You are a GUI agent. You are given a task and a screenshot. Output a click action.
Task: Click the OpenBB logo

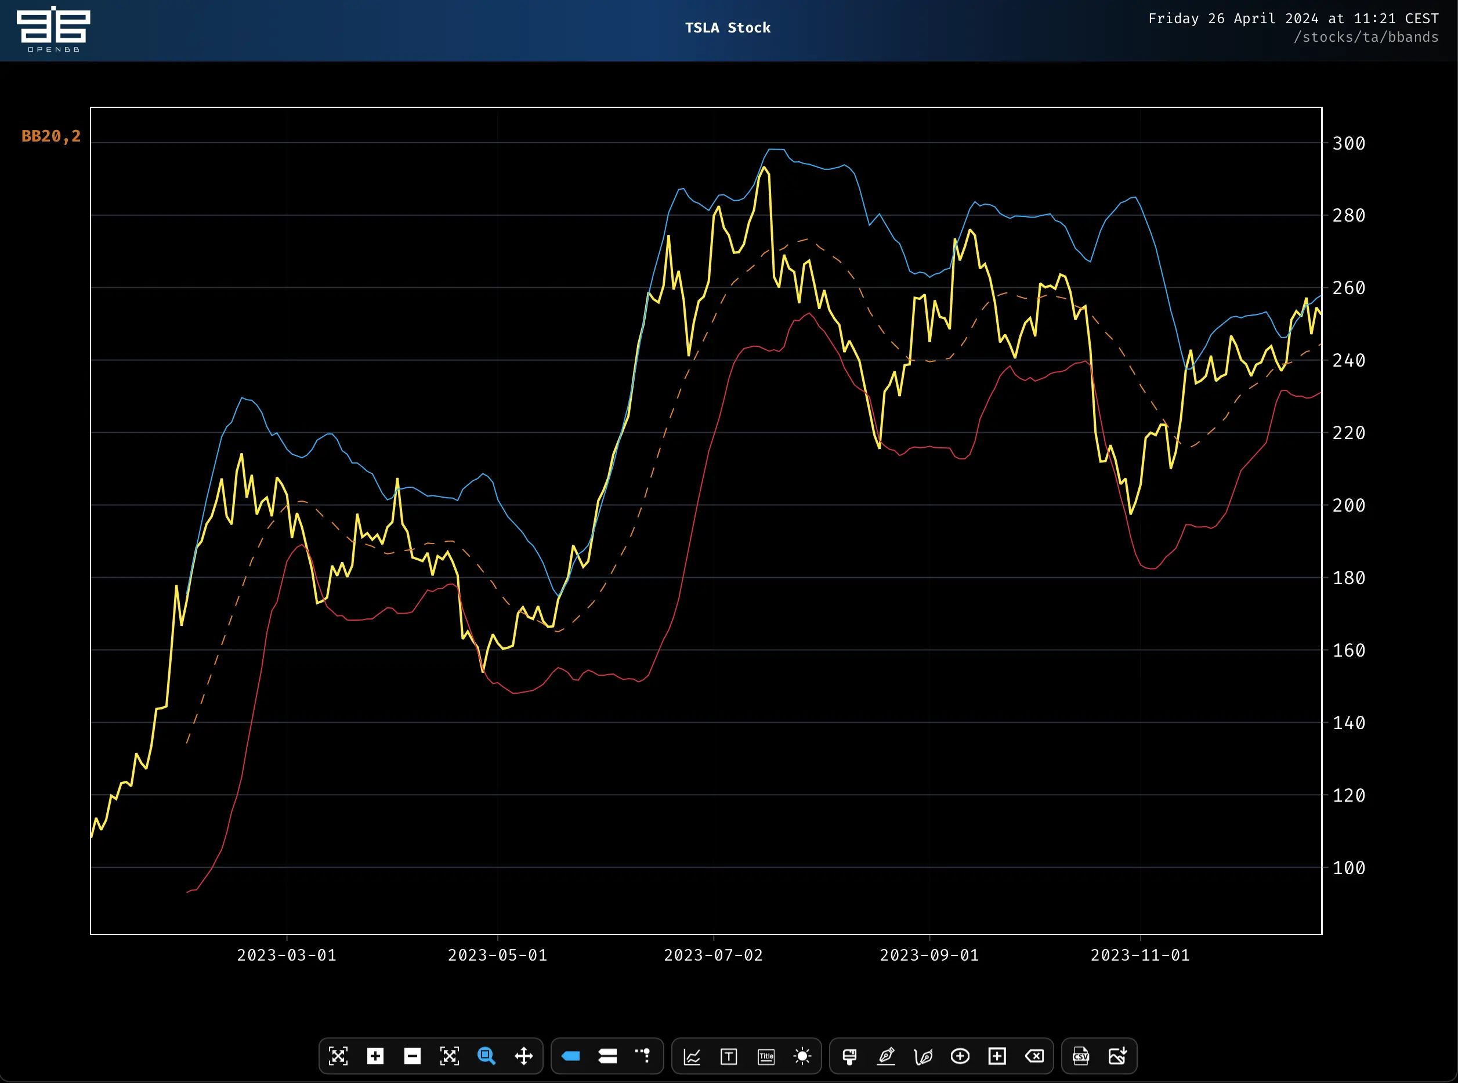(53, 29)
